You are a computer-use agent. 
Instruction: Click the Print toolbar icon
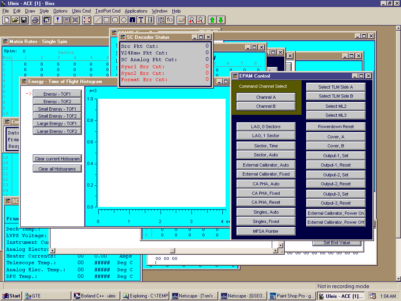tap(35, 20)
